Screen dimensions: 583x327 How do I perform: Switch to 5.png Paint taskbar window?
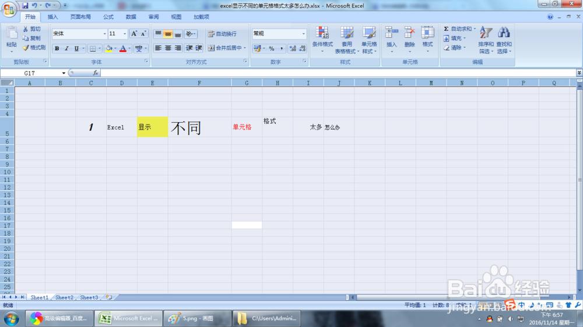(197, 318)
